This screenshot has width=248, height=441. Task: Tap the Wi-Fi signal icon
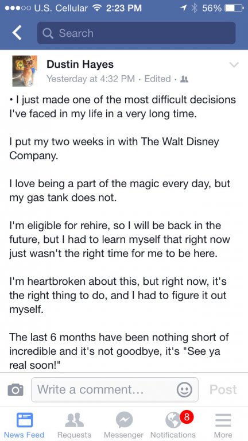[x=97, y=8]
